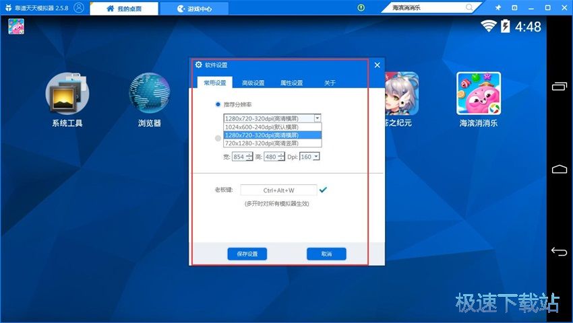Click the boss key Ctrl+Alt+W field

pos(278,190)
